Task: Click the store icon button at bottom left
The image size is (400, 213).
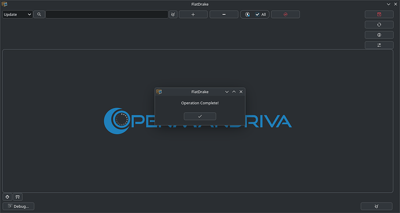Action: [17, 197]
